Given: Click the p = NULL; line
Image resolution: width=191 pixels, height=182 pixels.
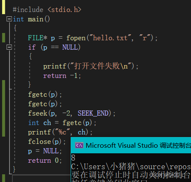Looking at the screenshot, I should coord(45,151).
